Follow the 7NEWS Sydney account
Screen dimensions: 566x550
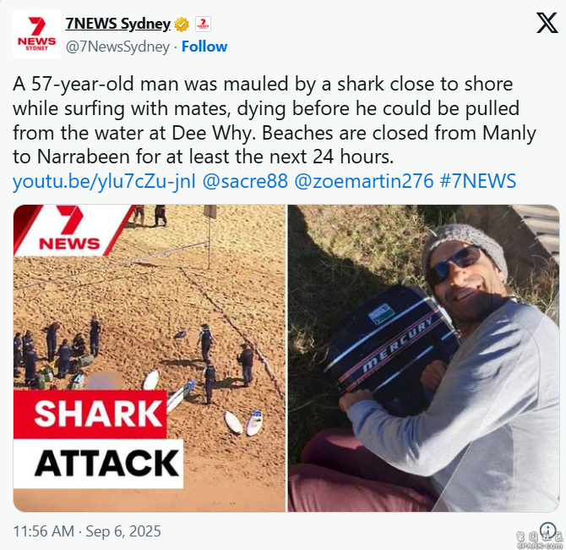coord(204,47)
